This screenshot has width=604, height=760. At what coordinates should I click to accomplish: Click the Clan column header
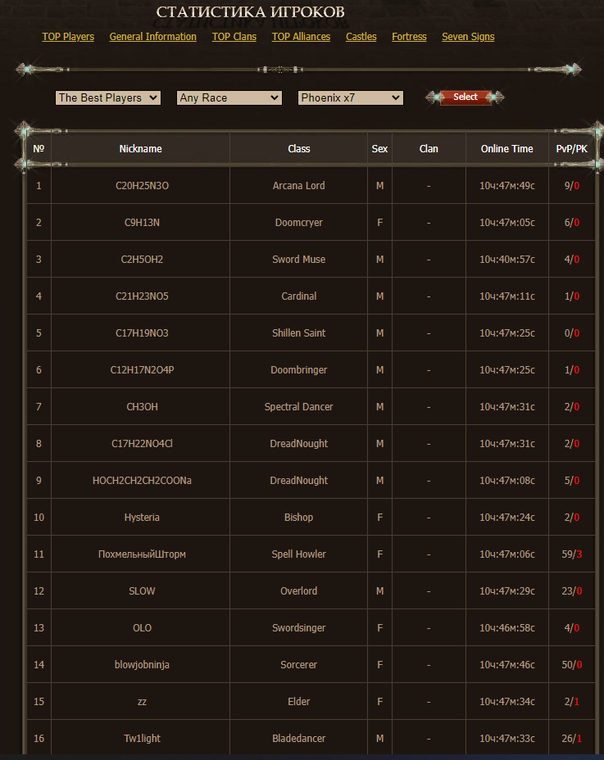pyautogui.click(x=429, y=149)
